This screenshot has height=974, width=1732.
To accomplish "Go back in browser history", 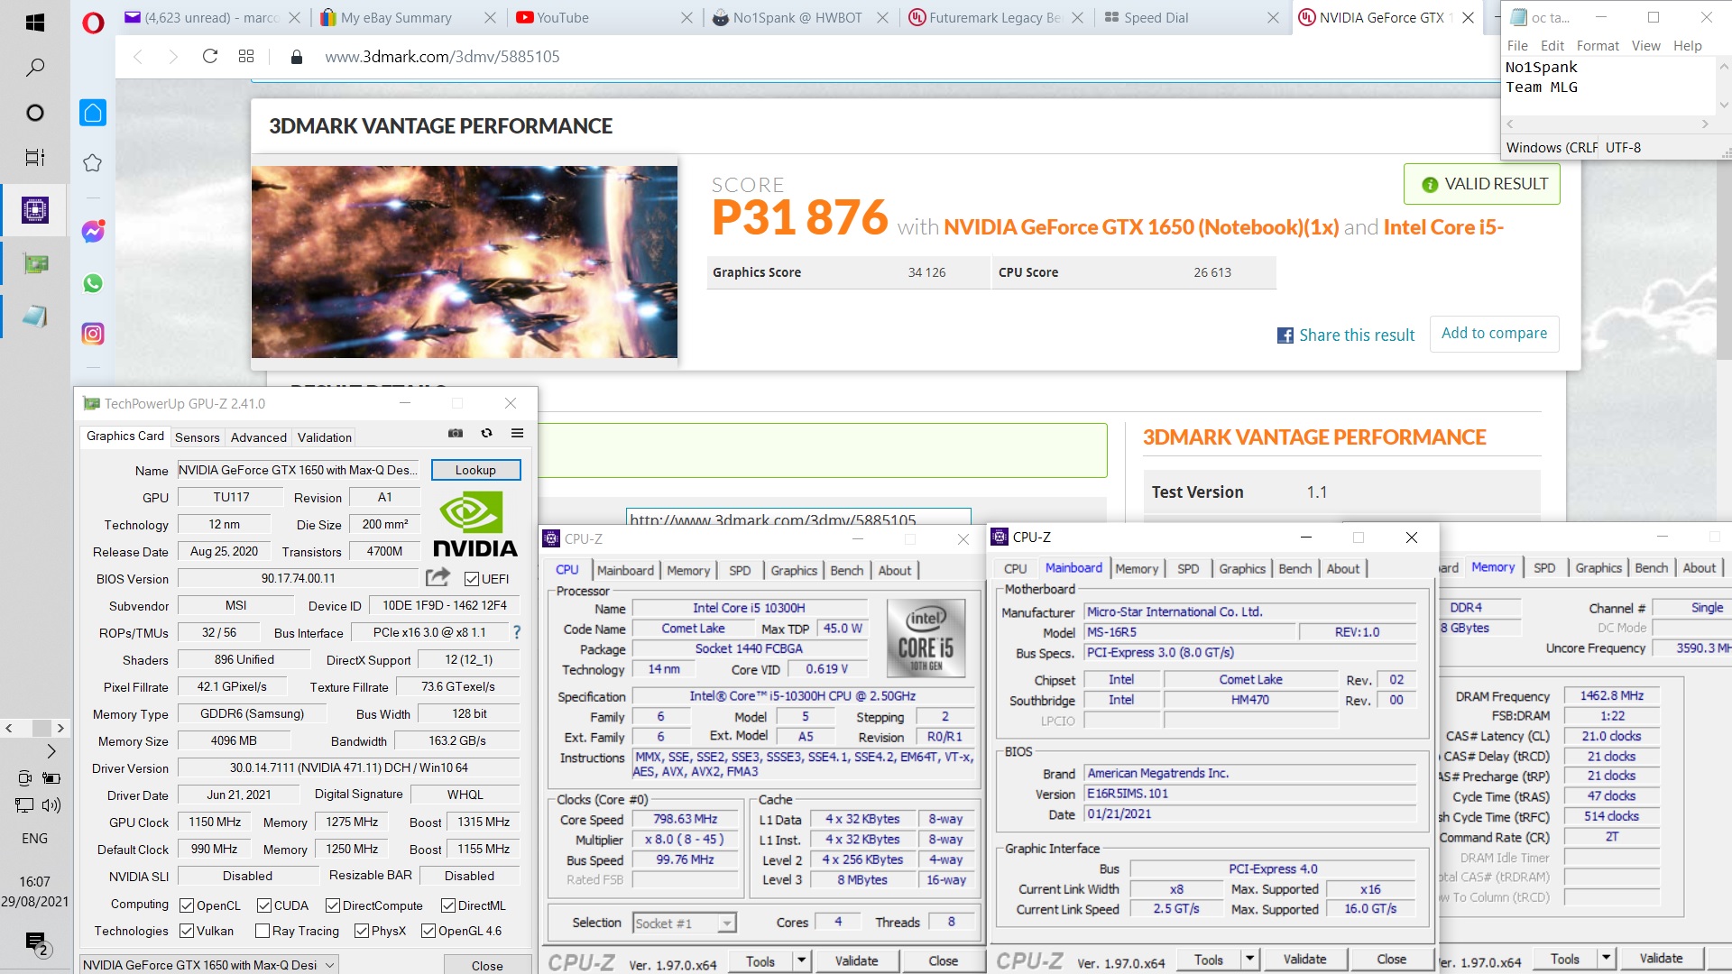I will pos(138,56).
